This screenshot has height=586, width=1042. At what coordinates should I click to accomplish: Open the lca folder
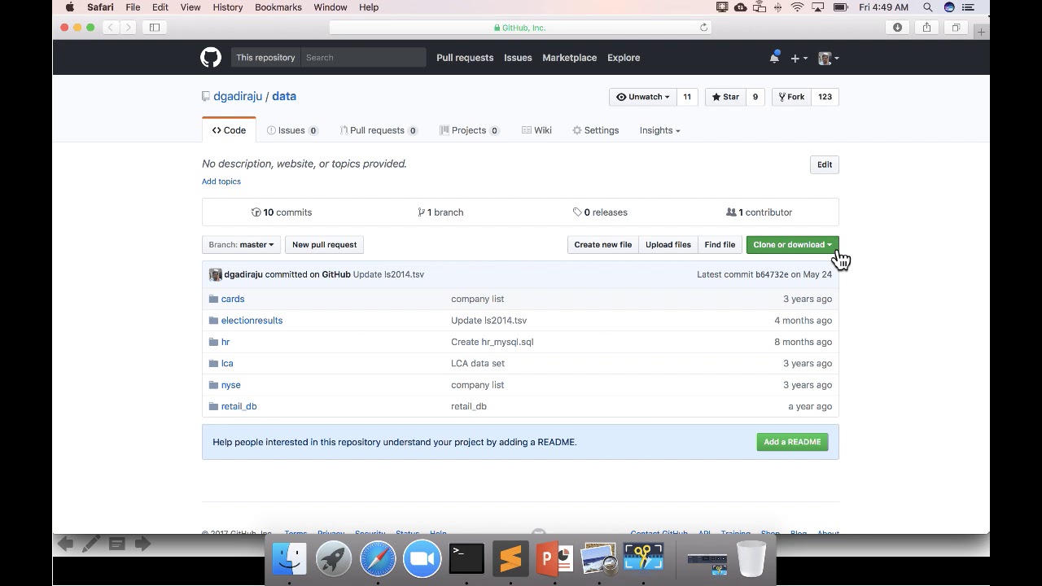pyautogui.click(x=227, y=364)
